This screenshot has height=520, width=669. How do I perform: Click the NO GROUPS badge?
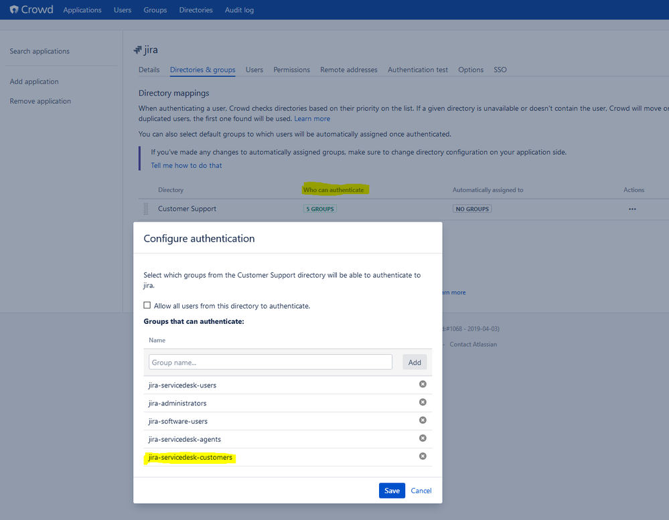point(472,209)
